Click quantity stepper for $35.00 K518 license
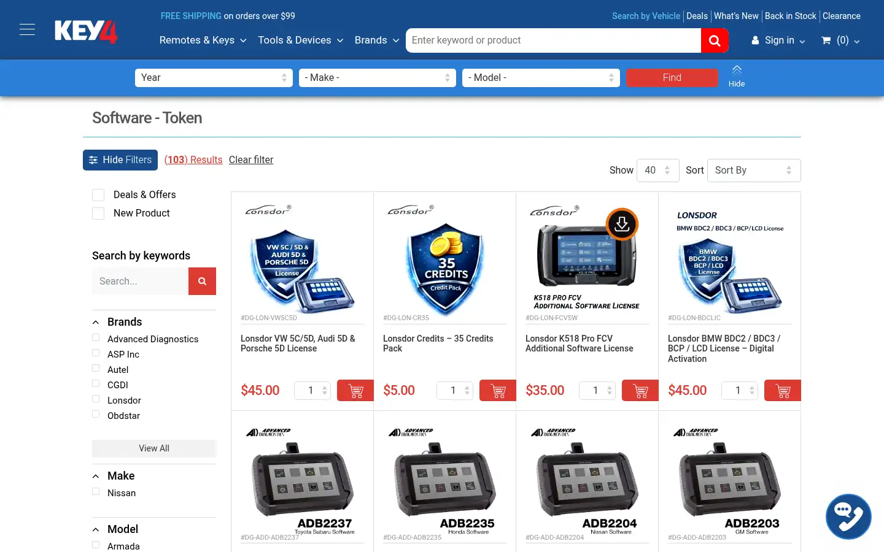 point(597,391)
